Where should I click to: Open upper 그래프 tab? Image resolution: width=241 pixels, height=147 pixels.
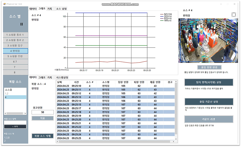point(42,9)
